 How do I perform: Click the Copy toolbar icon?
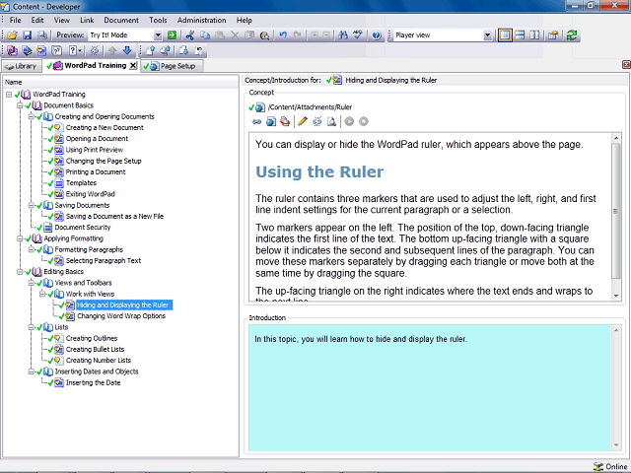click(205, 35)
